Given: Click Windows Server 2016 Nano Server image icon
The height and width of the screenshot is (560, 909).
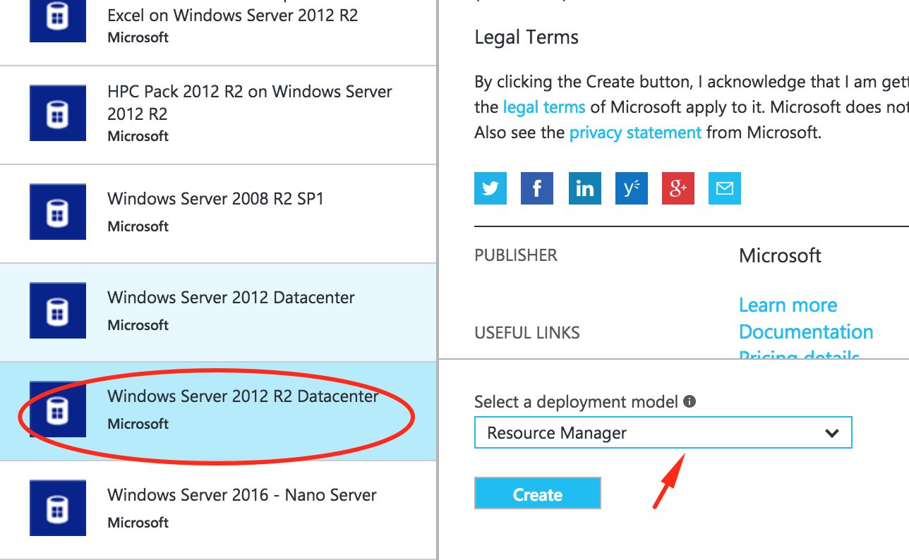Looking at the screenshot, I should 58,508.
